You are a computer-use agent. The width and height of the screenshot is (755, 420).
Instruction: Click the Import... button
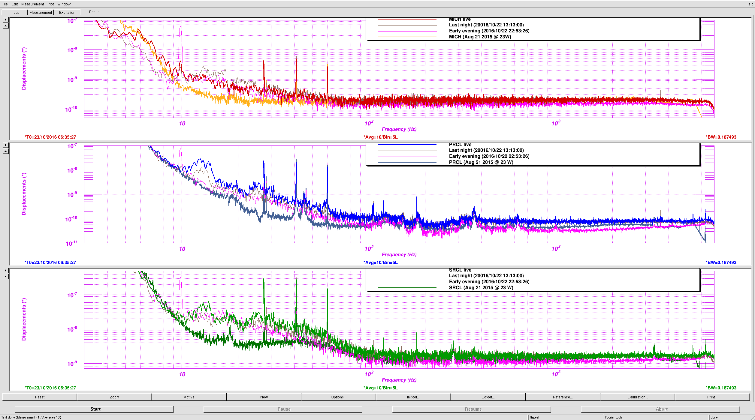[x=413, y=397]
